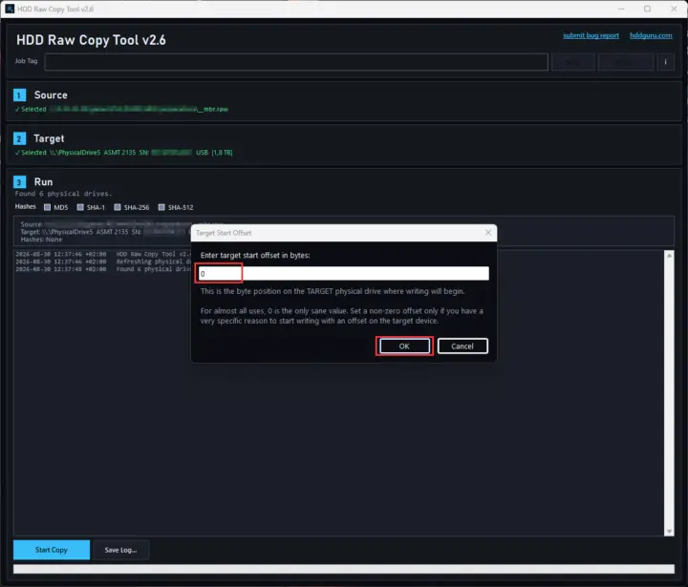Click the log scrollbar down arrow
Viewport: 688px width, 587px height.
point(669,532)
